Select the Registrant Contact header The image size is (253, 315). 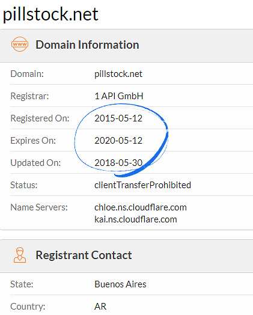pyautogui.click(x=84, y=255)
